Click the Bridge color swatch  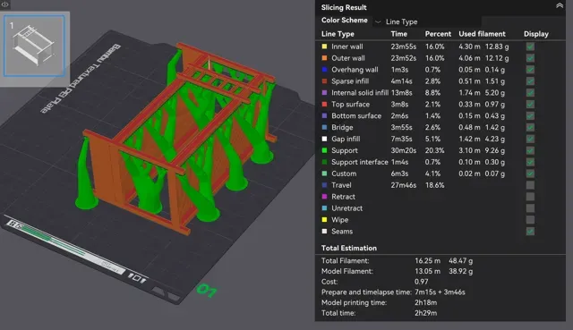coord(324,127)
